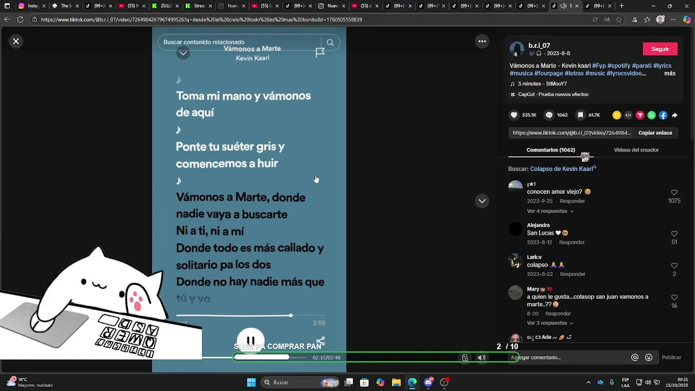Follow creator with Seguir button
The height and width of the screenshot is (391, 695).
660,49
